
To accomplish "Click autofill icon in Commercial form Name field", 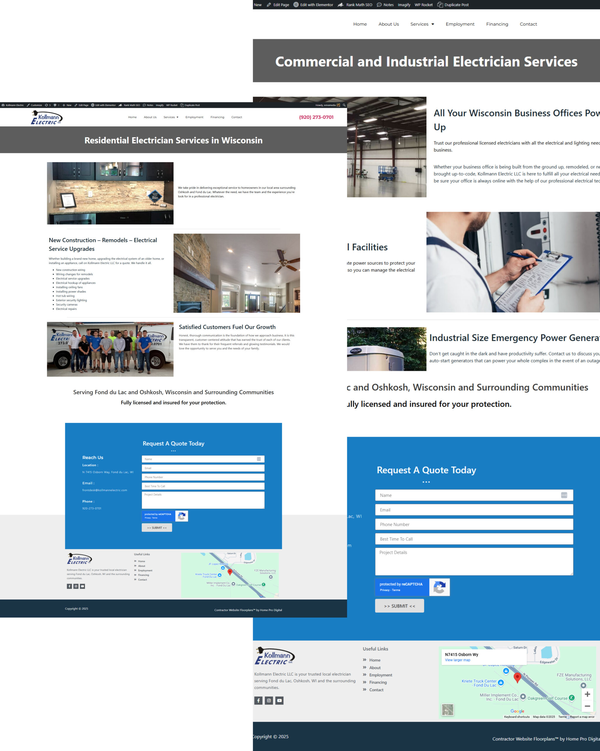I will tap(564, 495).
